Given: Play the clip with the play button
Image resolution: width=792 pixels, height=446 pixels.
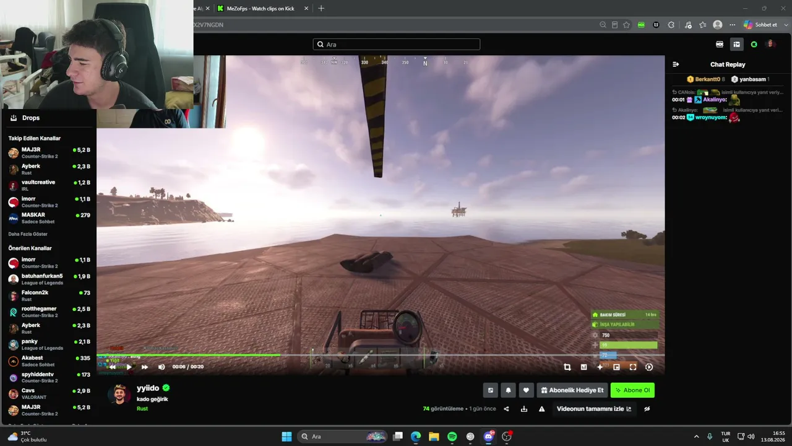Looking at the screenshot, I should tap(129, 367).
